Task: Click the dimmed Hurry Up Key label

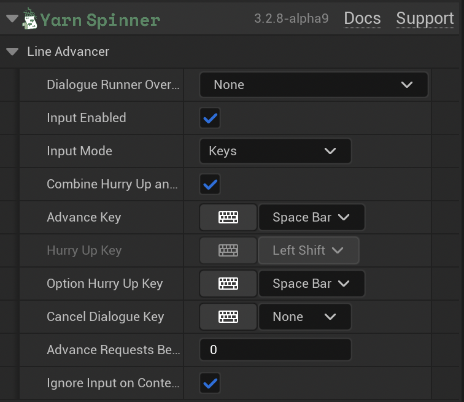Action: pyautogui.click(x=84, y=250)
